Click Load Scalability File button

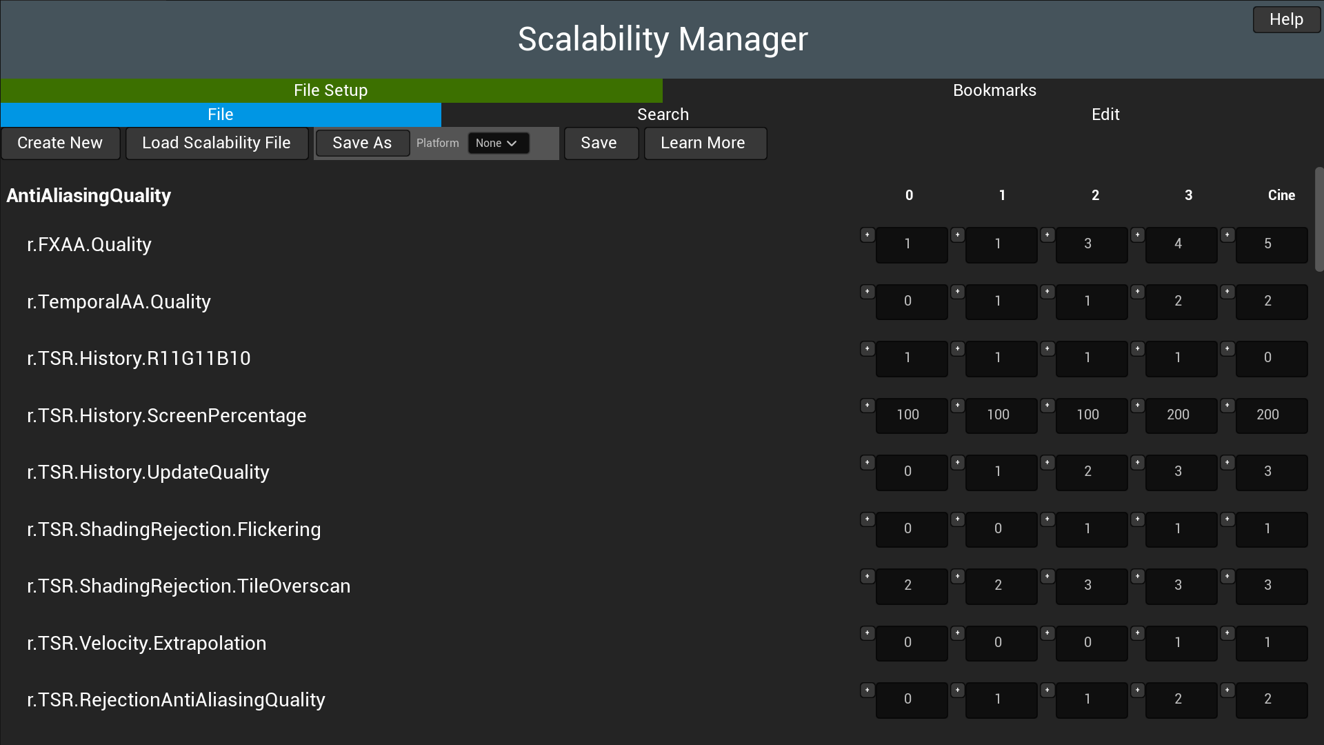(217, 143)
